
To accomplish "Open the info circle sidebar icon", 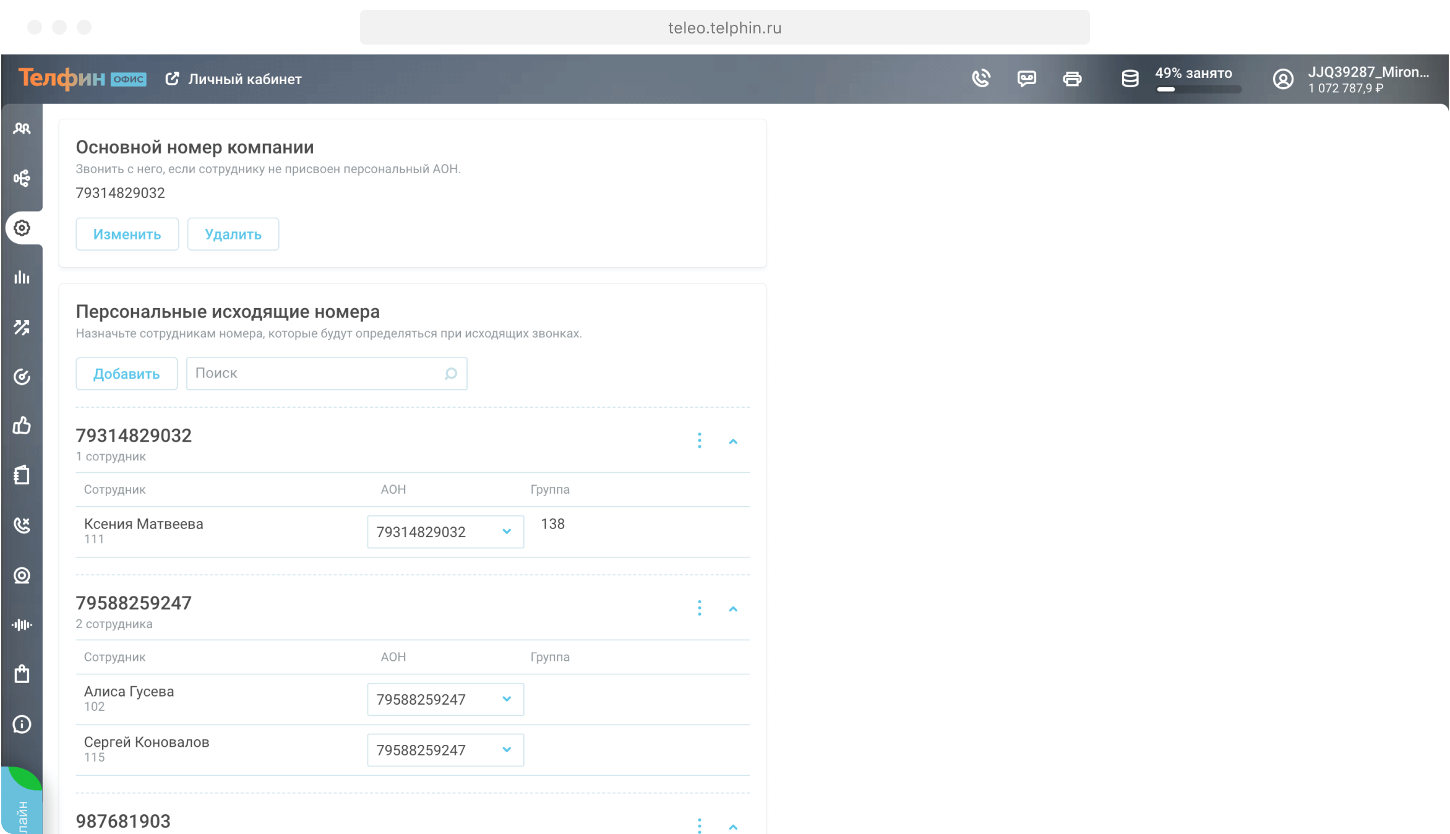I will (x=22, y=724).
